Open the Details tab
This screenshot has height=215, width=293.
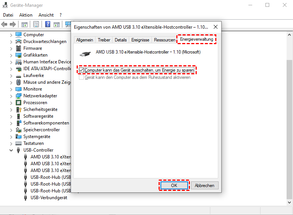[120, 40]
